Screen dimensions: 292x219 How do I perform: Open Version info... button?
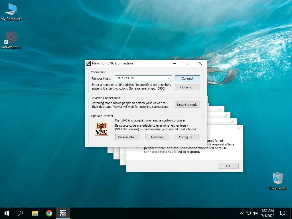point(127,137)
